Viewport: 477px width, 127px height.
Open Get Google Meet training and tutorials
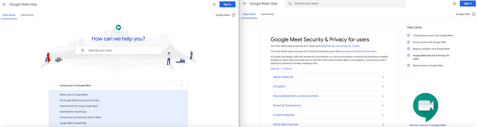[x=79, y=100]
